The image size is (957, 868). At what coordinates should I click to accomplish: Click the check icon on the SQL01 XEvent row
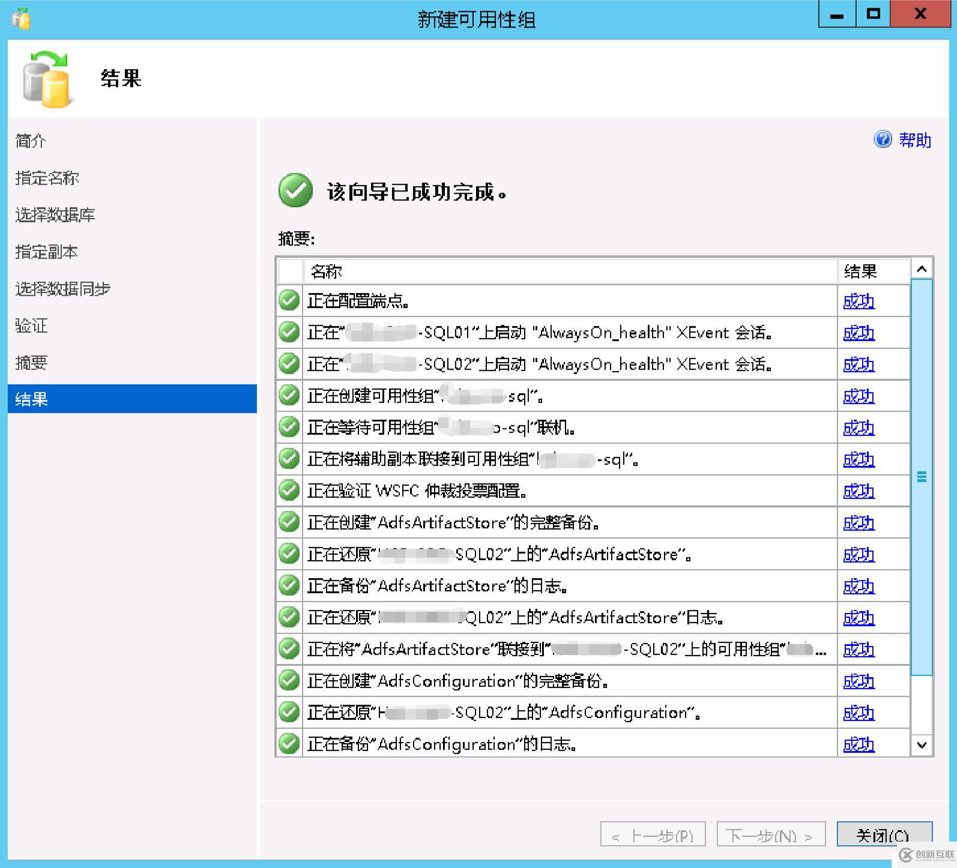pos(289,332)
